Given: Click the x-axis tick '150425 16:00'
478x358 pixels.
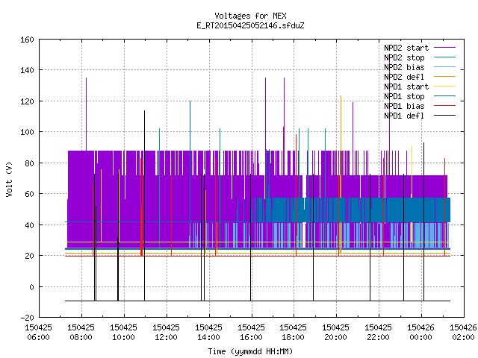Looking at the screenshot, I should (251, 333).
